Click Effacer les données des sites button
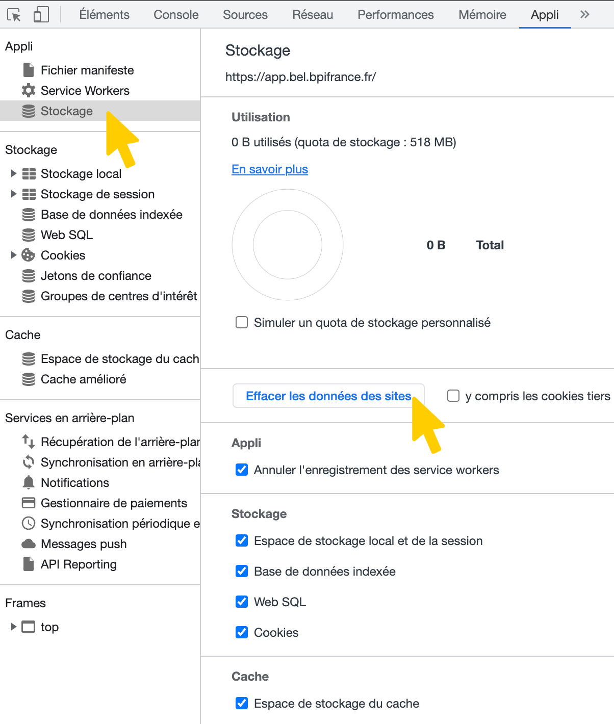This screenshot has width=614, height=724. click(328, 396)
